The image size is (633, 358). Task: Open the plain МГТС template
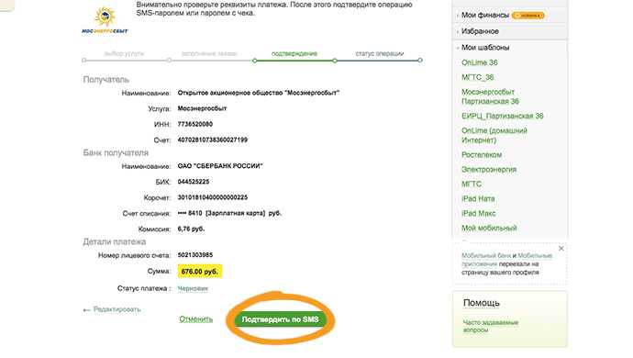click(x=472, y=184)
